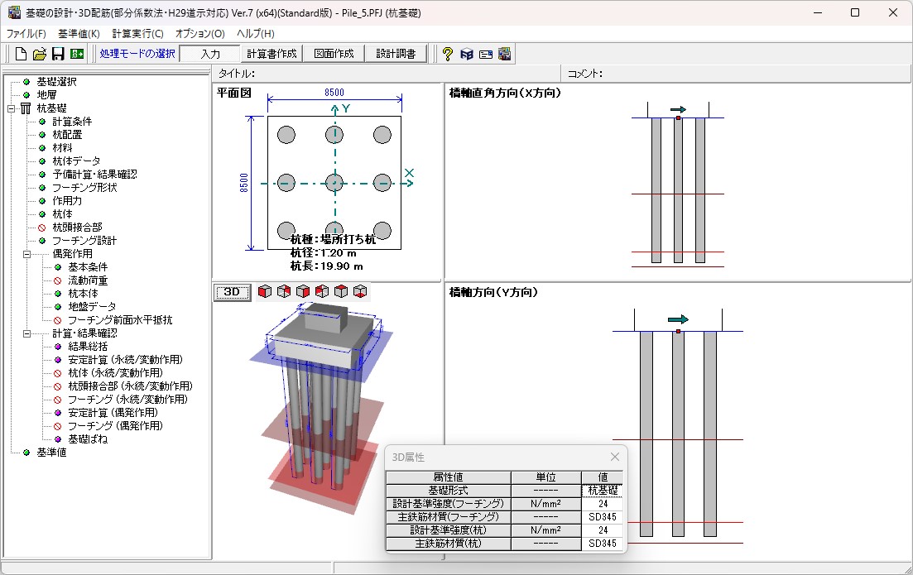Open the オプション(O) menu
The image size is (913, 575).
pos(199,34)
